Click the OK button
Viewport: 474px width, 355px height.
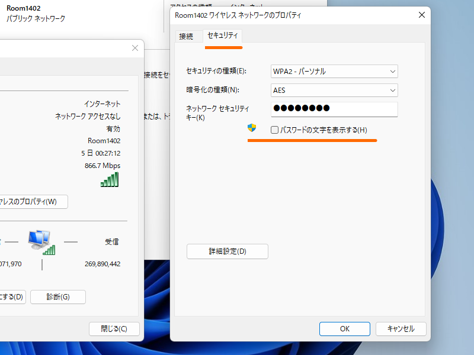[x=344, y=329]
